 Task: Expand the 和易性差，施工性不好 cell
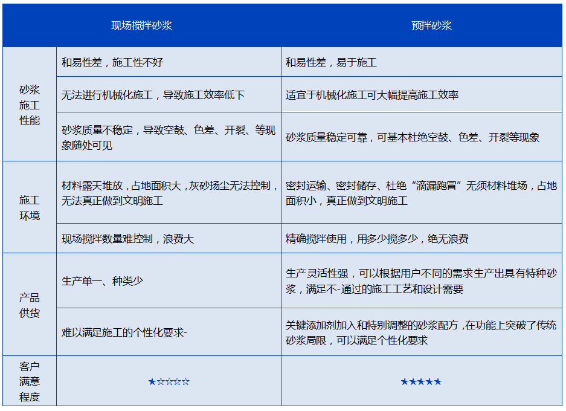(x=167, y=61)
